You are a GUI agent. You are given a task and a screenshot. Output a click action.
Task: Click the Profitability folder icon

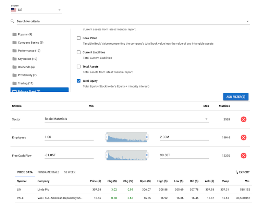pyautogui.click(x=15, y=75)
